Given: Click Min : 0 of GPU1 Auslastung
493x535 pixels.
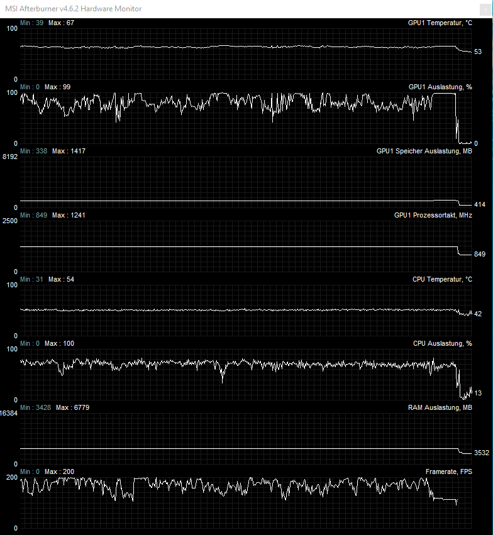Looking at the screenshot, I should pyautogui.click(x=30, y=87).
